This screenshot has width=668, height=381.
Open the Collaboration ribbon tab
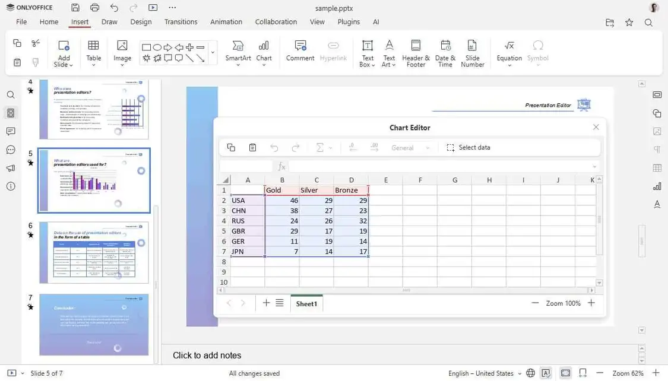[276, 21]
